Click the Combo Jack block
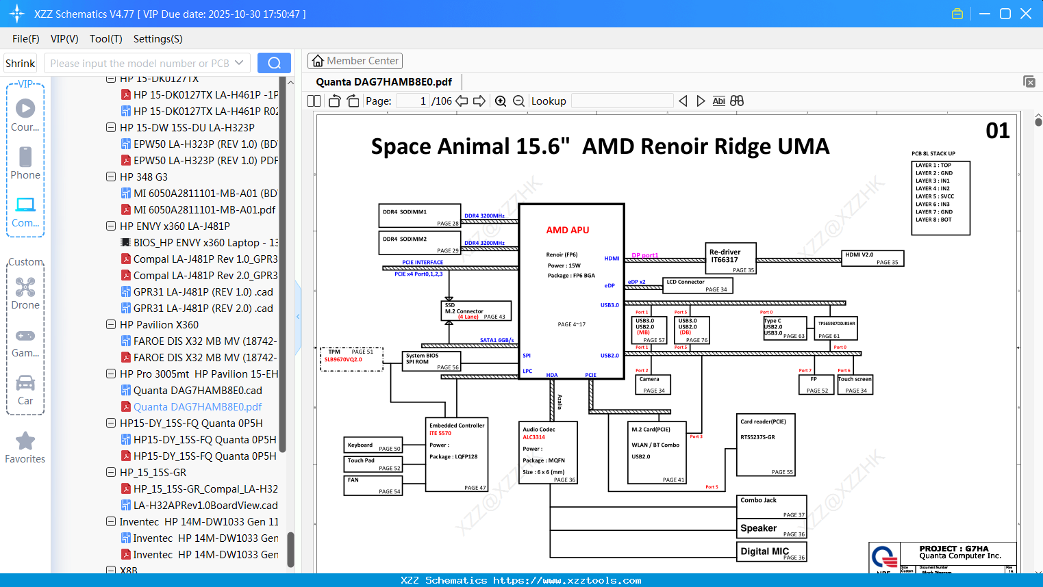The image size is (1043, 587). [x=772, y=507]
